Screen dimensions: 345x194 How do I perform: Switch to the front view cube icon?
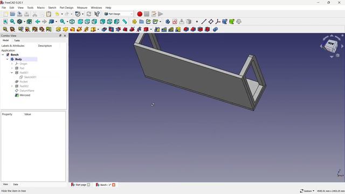tap(80, 22)
